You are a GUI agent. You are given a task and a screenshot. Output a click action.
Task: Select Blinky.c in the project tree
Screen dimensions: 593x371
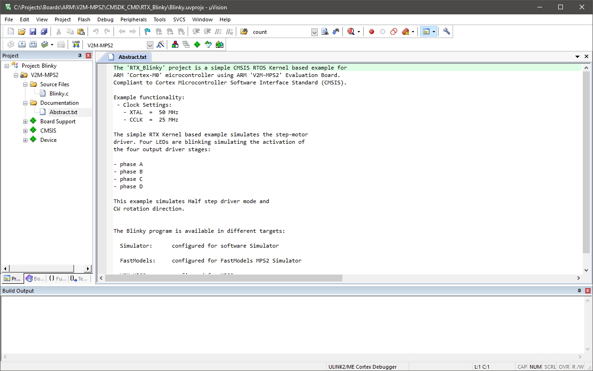pos(59,94)
